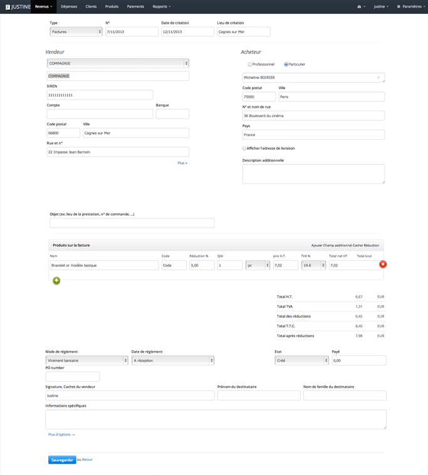The width and height of the screenshot is (428, 475).
Task: Click the prix H.T. field
Action: pos(286,265)
